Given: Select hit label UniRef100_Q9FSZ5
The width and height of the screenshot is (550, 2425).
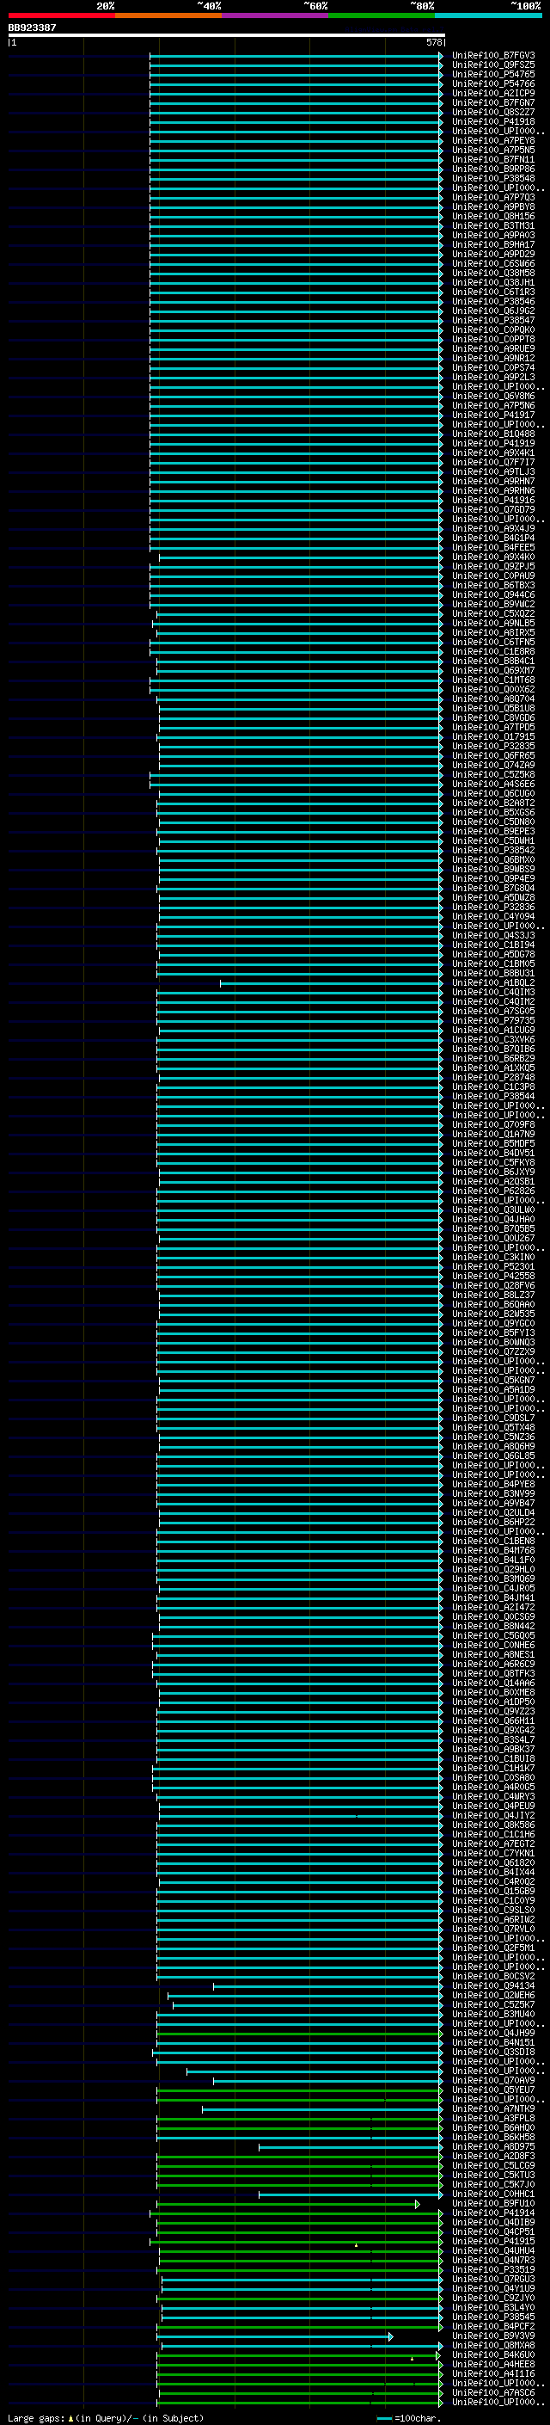Looking at the screenshot, I should (493, 65).
